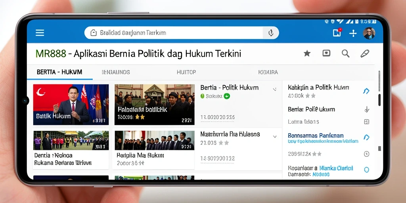Click the Bertia - Politik Hukvm title
Viewport: 406px width, 203px height.
click(229, 88)
